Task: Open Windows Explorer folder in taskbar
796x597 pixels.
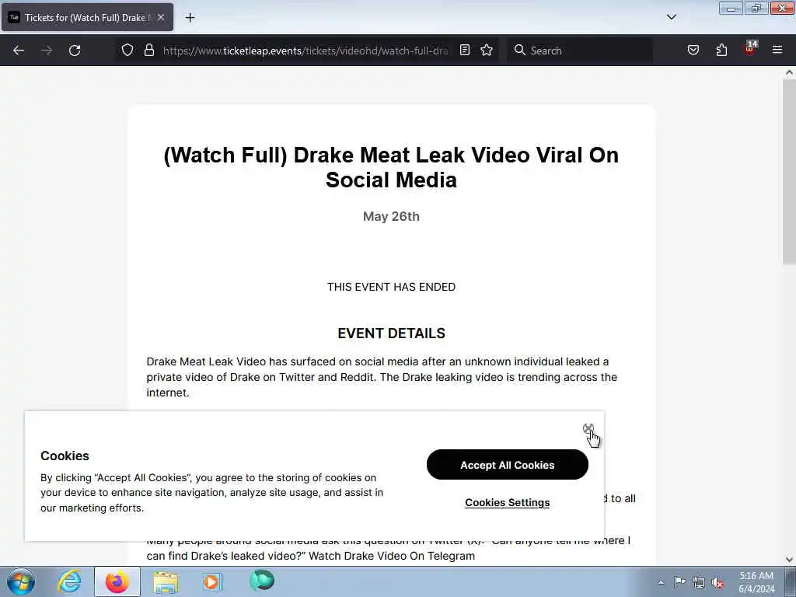Action: [x=166, y=582]
